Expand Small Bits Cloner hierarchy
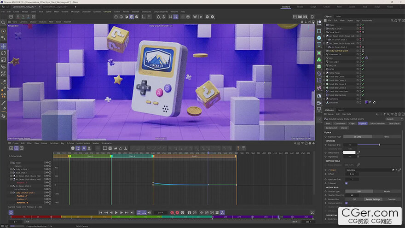Screen dimensions: 405x228 (324, 76)
